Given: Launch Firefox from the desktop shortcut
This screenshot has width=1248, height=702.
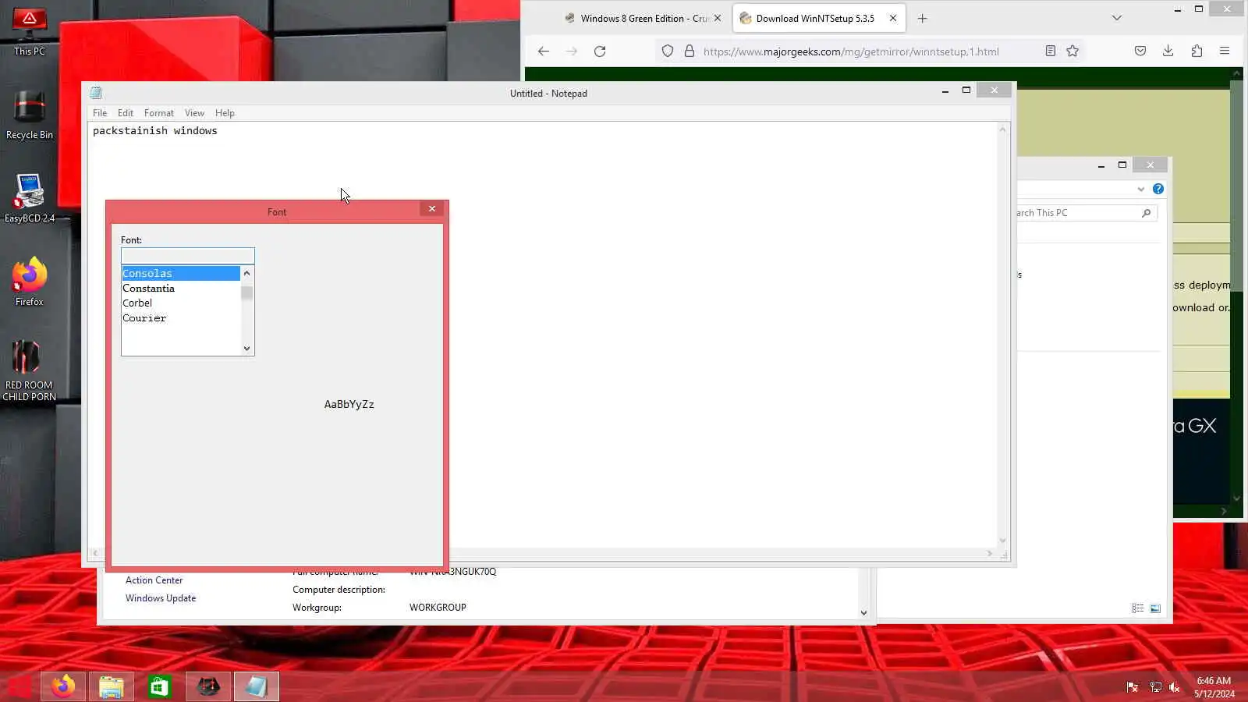Looking at the screenshot, I should (30, 281).
